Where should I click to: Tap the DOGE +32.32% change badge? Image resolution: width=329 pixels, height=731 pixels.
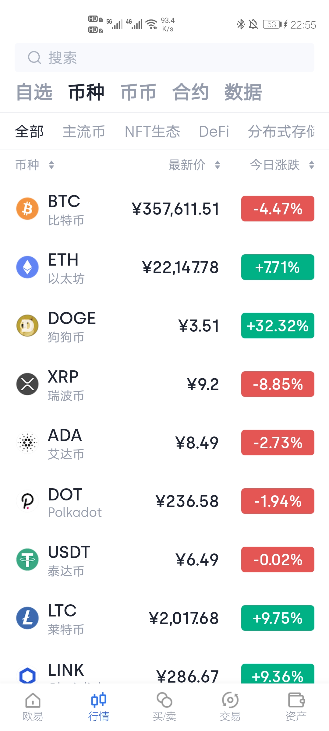click(278, 326)
